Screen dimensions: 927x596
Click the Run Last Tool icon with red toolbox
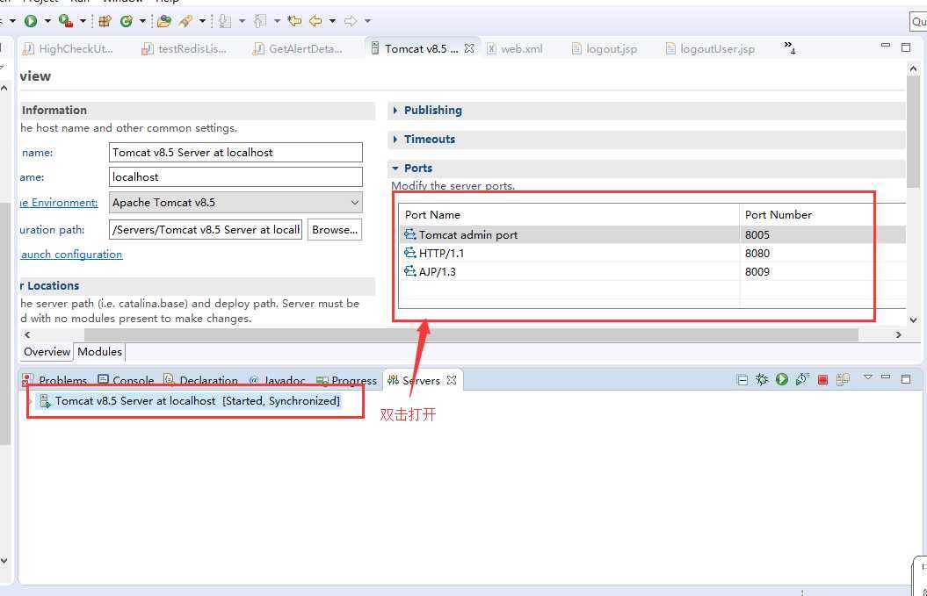[66, 21]
